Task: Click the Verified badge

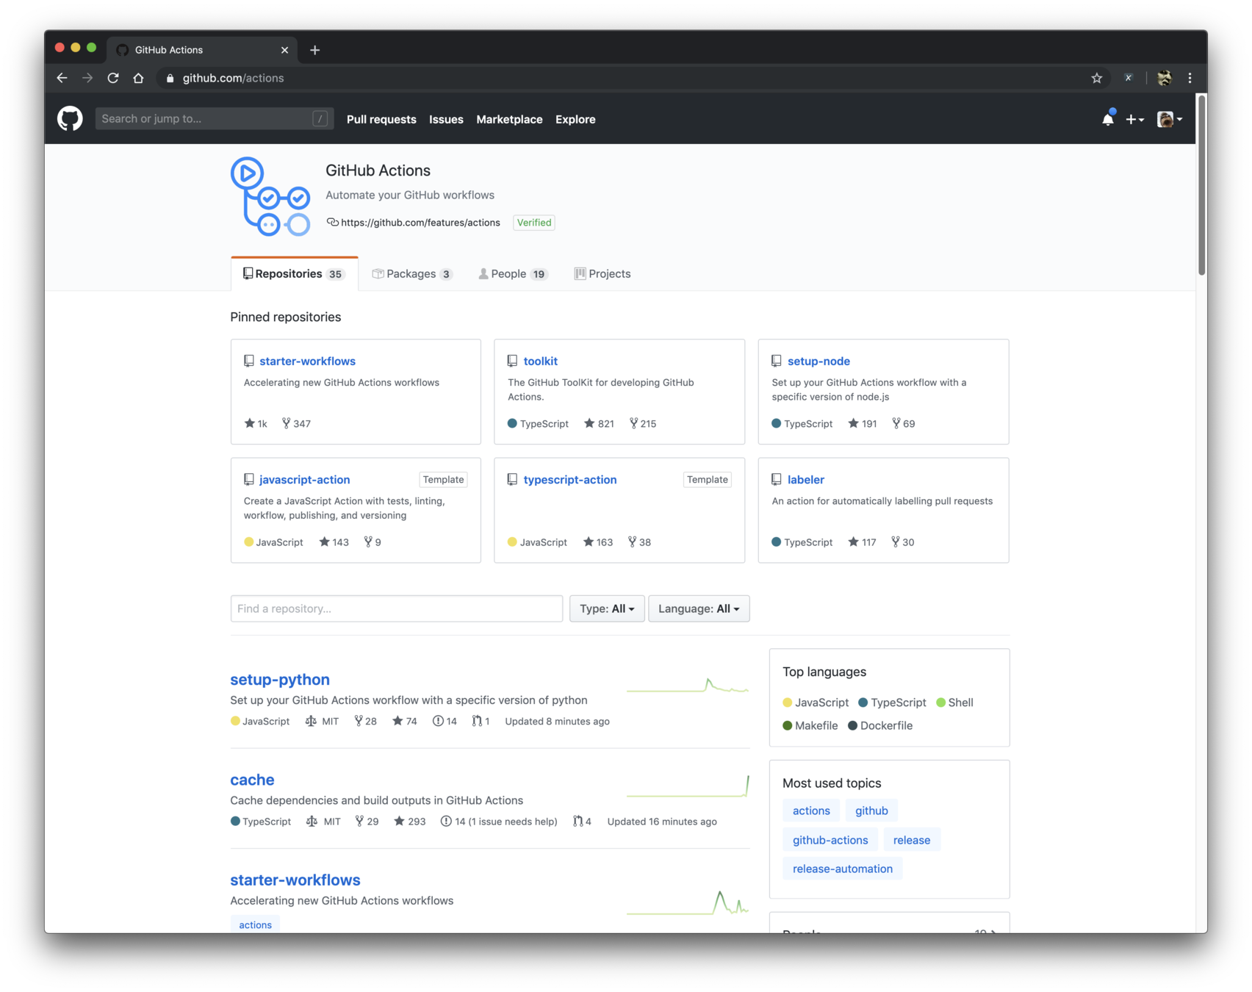Action: [x=533, y=223]
